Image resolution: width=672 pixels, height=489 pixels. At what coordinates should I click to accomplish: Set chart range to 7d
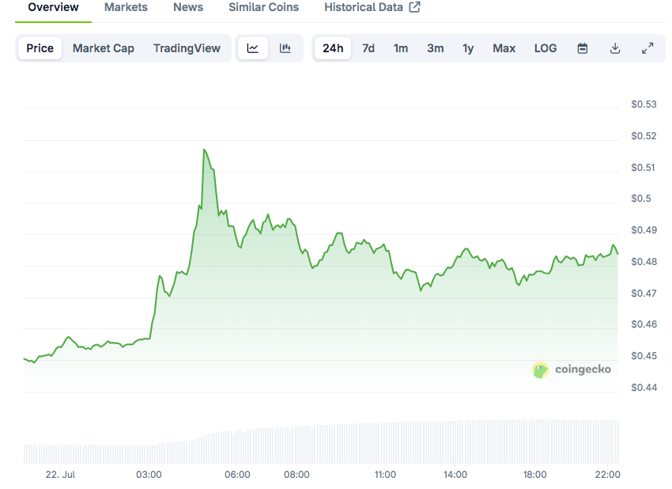[368, 48]
